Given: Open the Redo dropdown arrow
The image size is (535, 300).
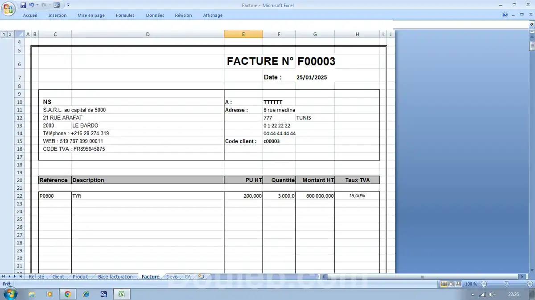Looking at the screenshot, I should click(49, 5).
